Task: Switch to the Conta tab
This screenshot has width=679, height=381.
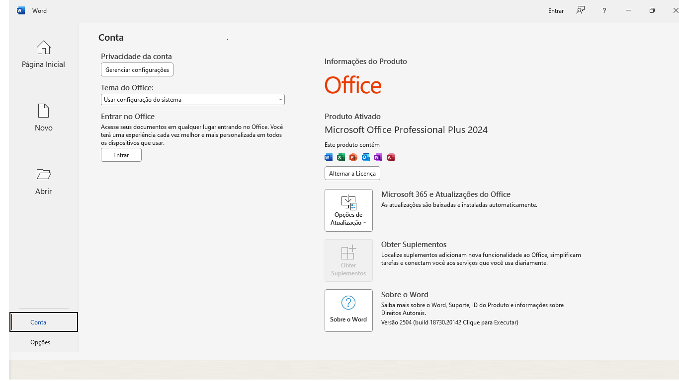Action: pyautogui.click(x=44, y=322)
